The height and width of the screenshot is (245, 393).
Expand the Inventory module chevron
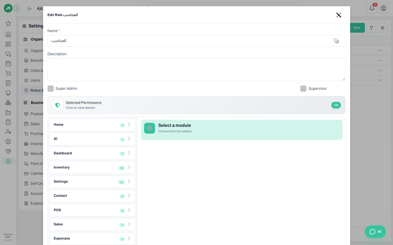[x=129, y=167]
